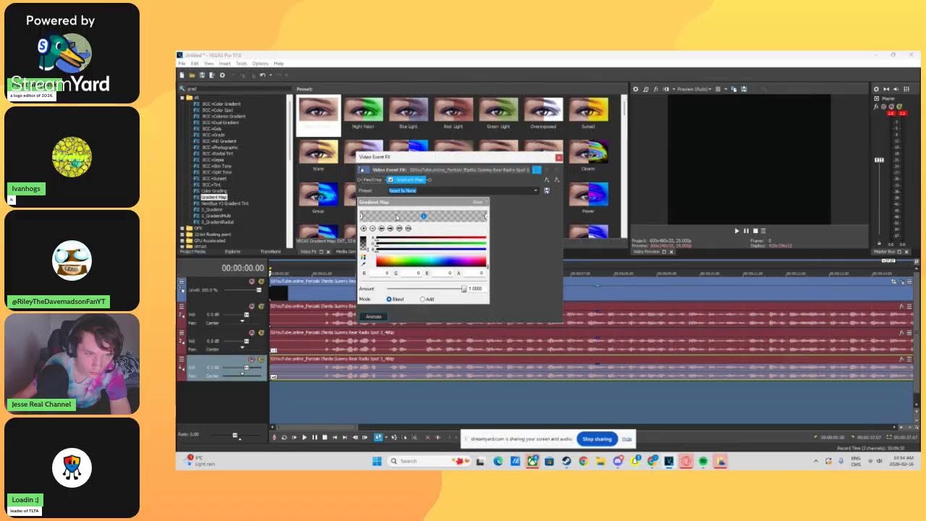Click the Animate button
Viewport: 926px width, 521px height.
pyautogui.click(x=373, y=316)
